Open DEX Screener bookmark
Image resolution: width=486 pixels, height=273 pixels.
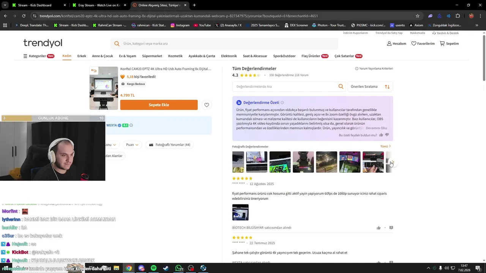(296, 25)
